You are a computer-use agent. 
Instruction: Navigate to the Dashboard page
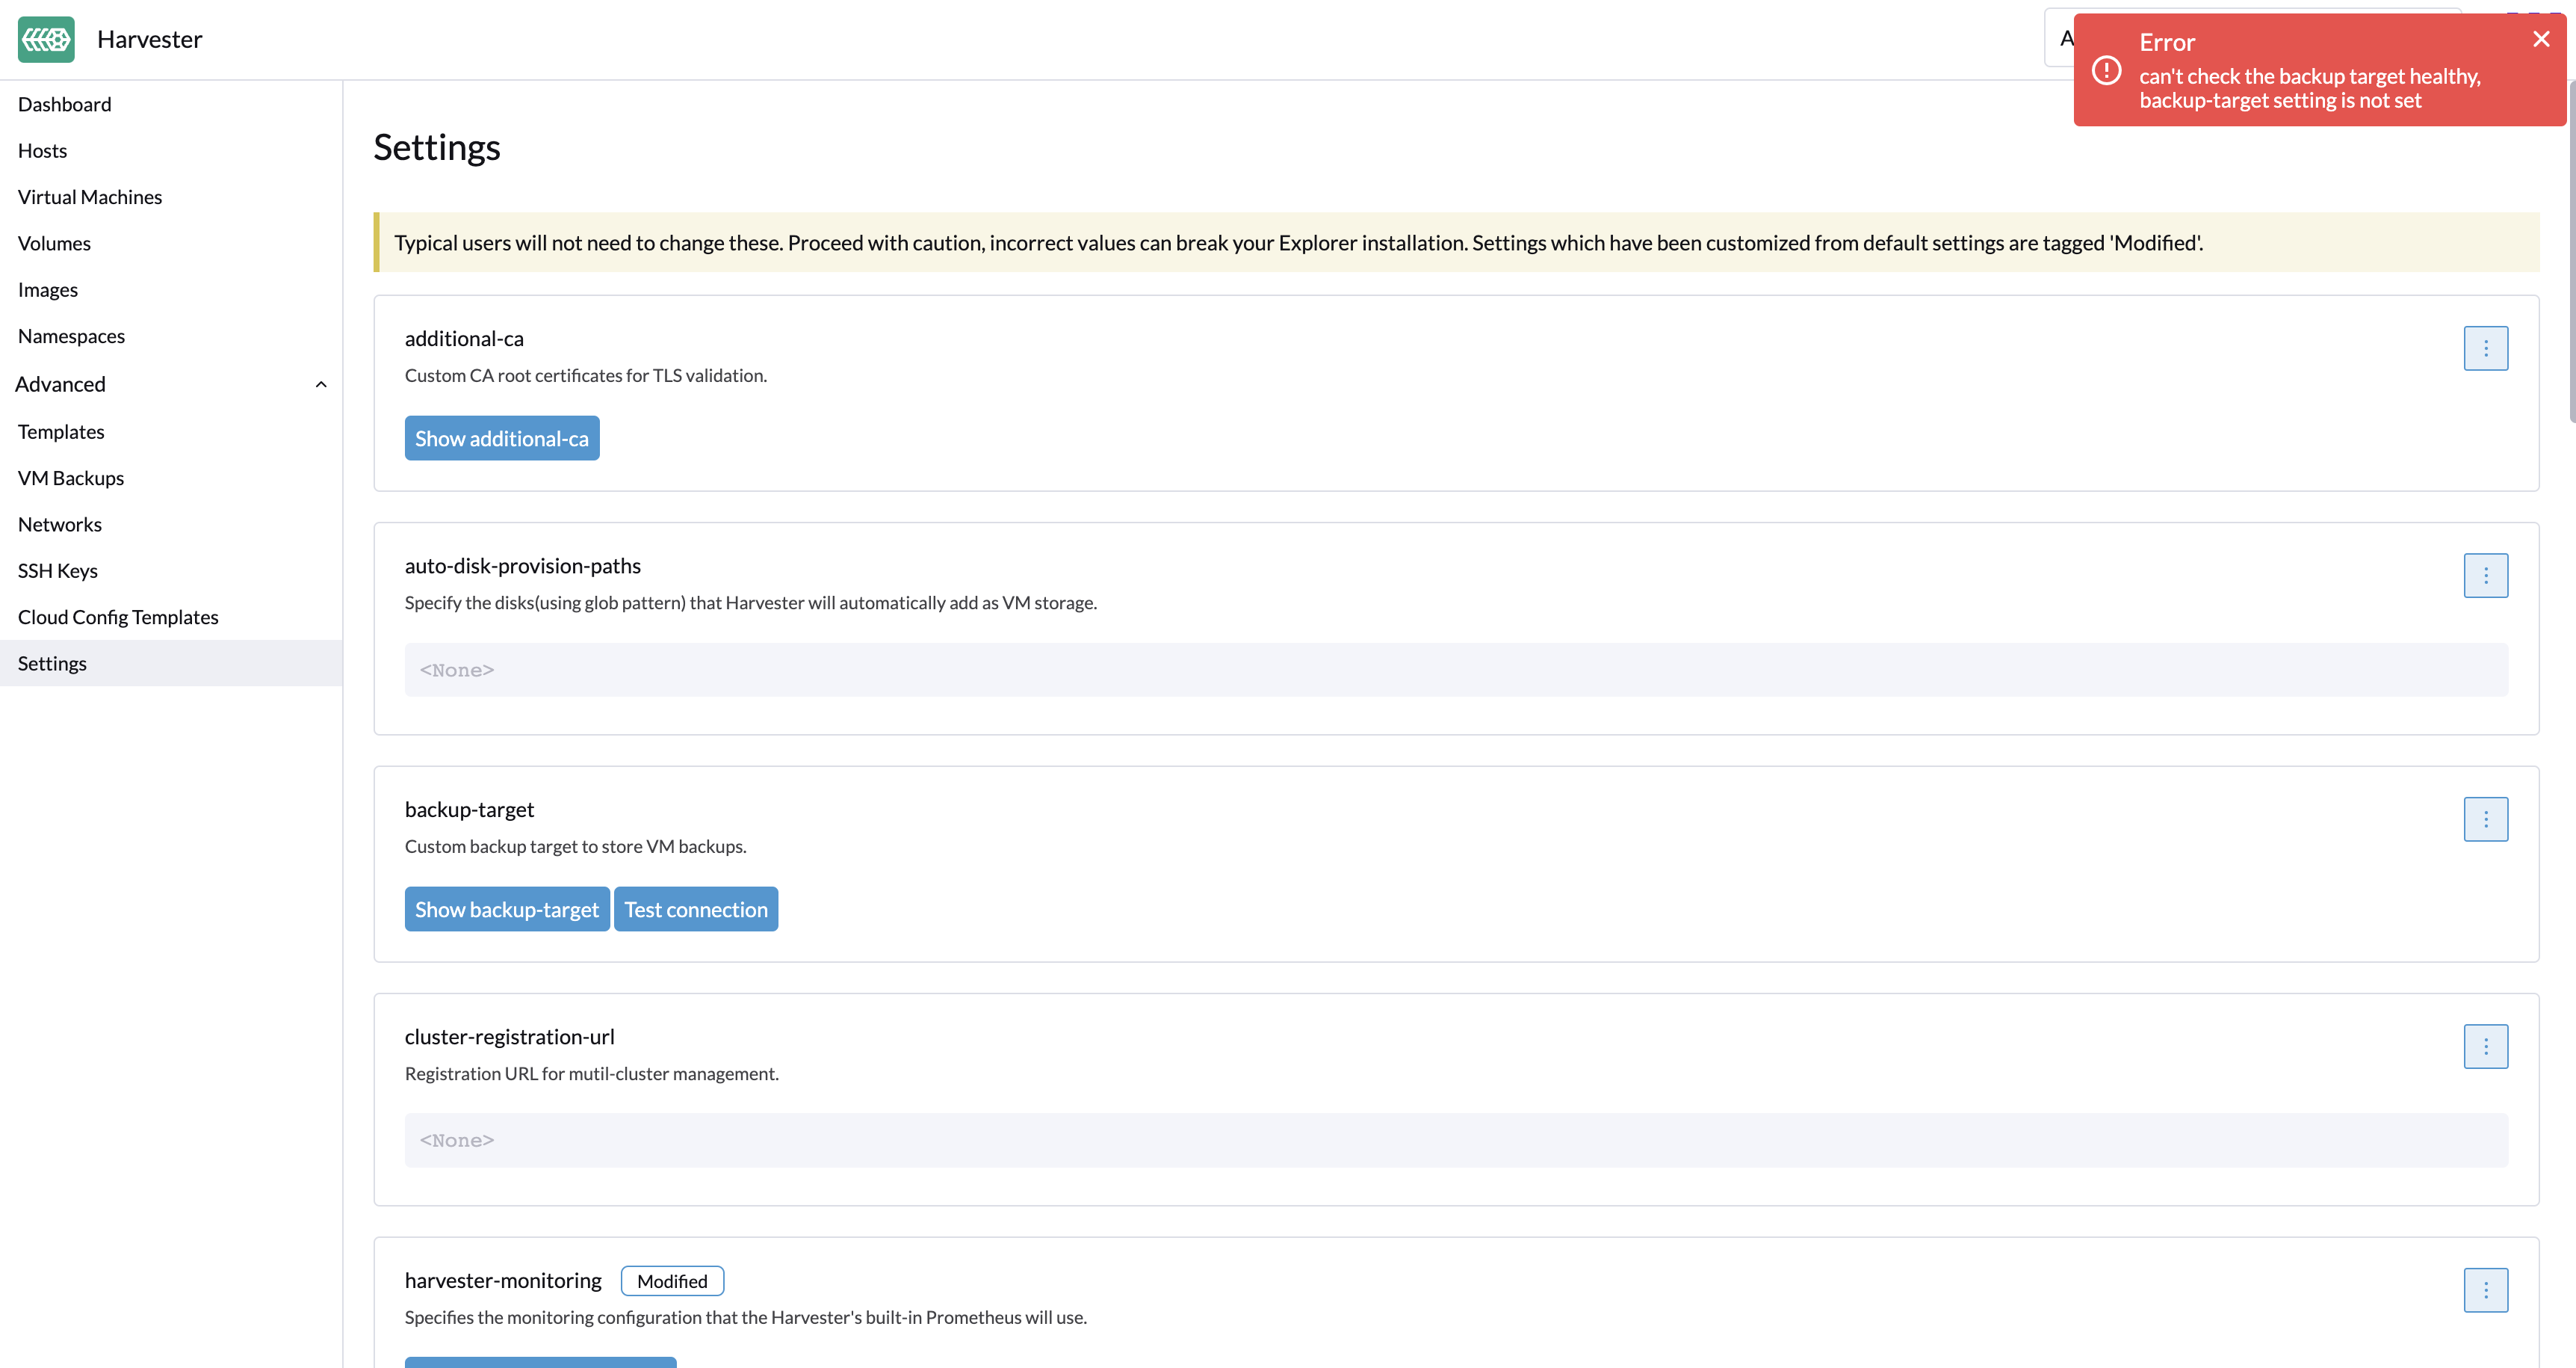(x=64, y=103)
